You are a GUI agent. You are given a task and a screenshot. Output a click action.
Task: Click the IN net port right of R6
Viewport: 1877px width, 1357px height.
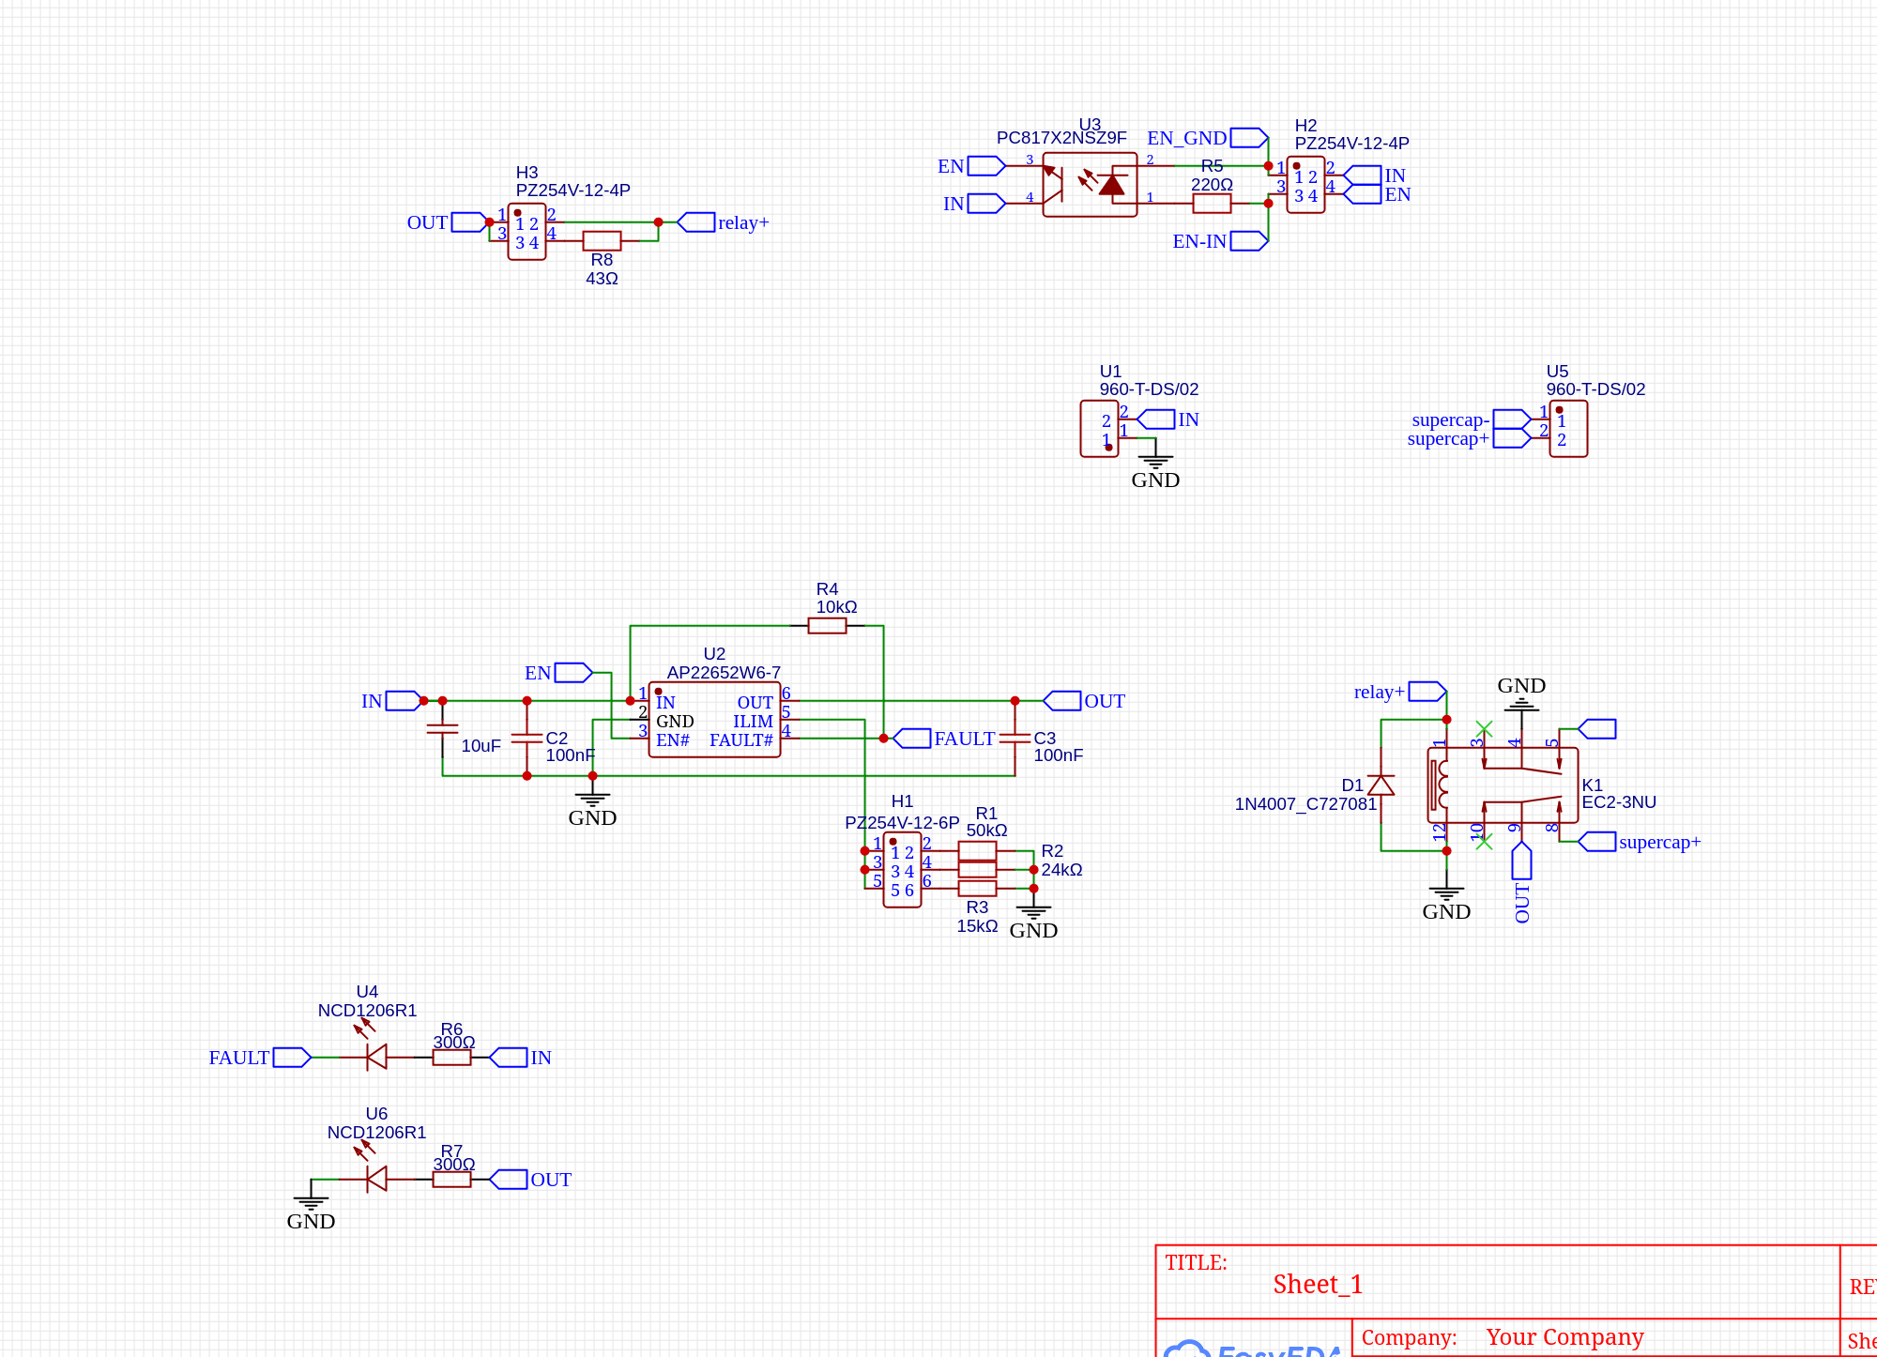(508, 1058)
